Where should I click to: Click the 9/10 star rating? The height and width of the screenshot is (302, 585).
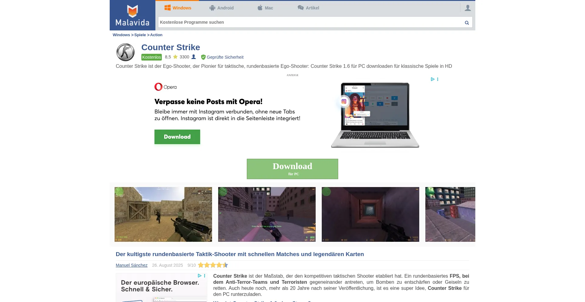[213, 265]
